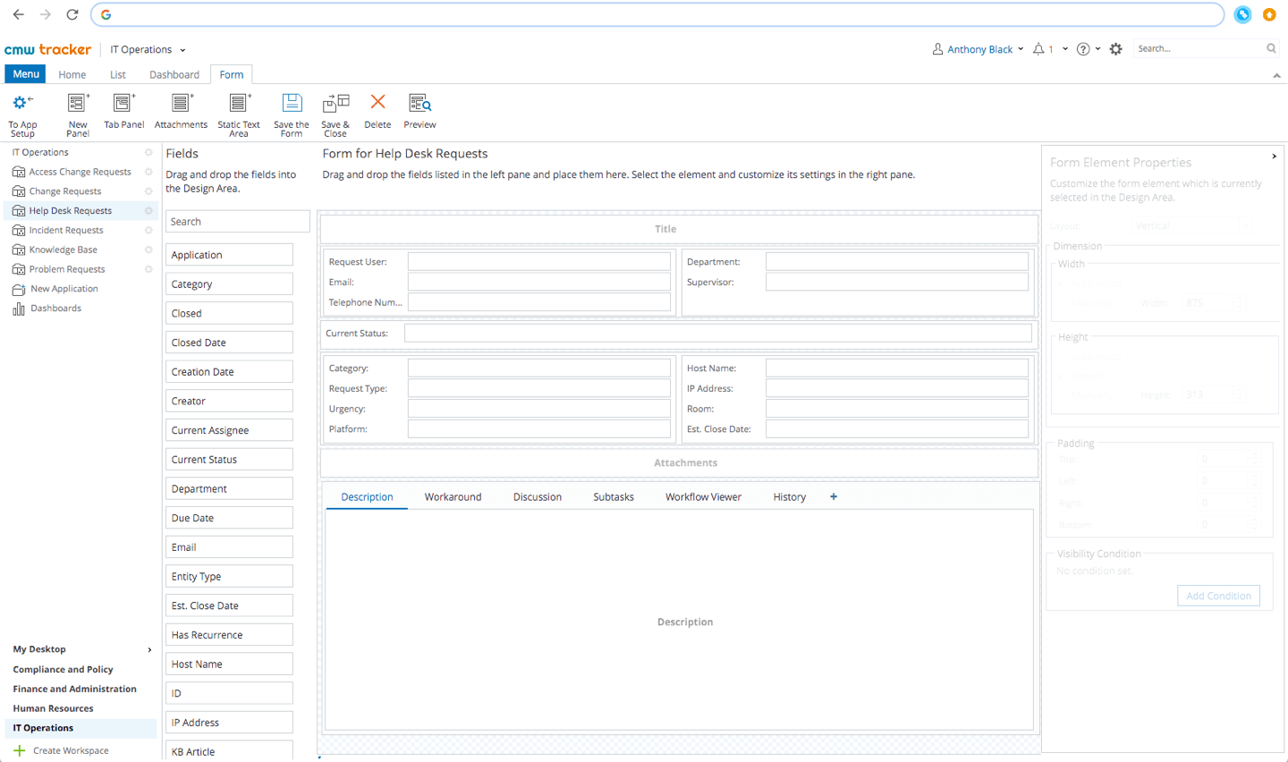Collapse the Form Element Properties pane
Screen dimensions: 1288x762
tap(1274, 157)
